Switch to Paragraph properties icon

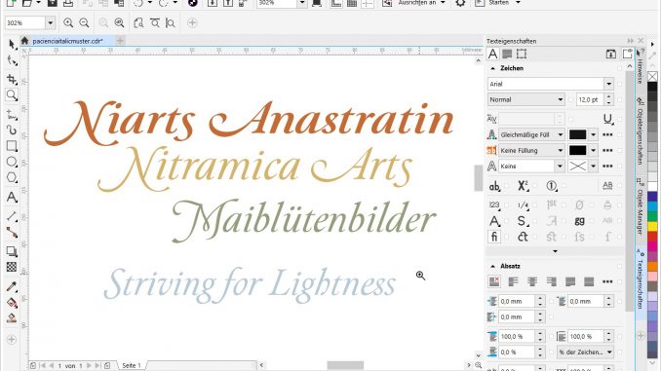tap(507, 54)
